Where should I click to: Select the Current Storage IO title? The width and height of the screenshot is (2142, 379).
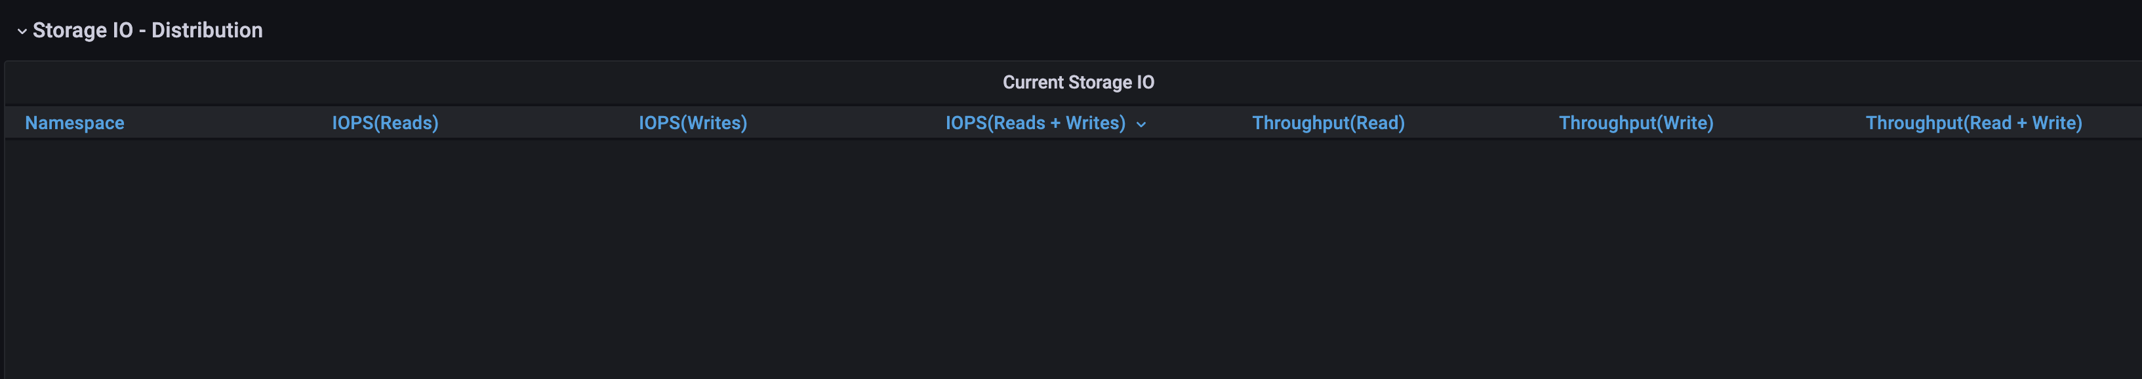click(x=1078, y=82)
